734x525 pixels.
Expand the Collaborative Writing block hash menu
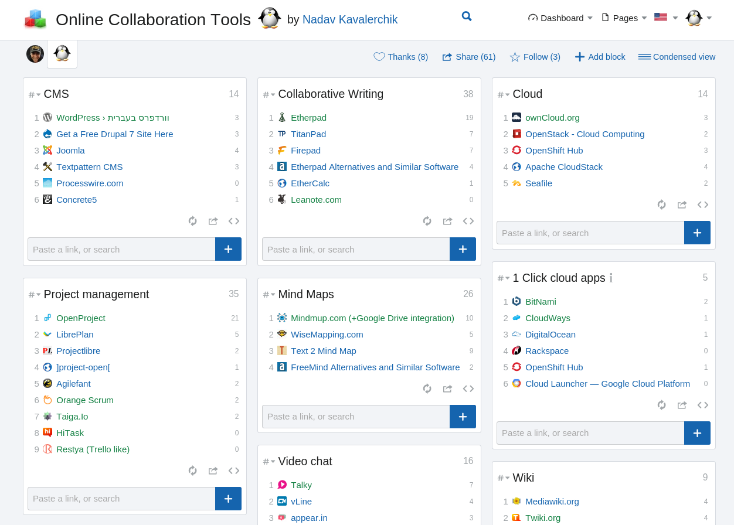pyautogui.click(x=269, y=94)
